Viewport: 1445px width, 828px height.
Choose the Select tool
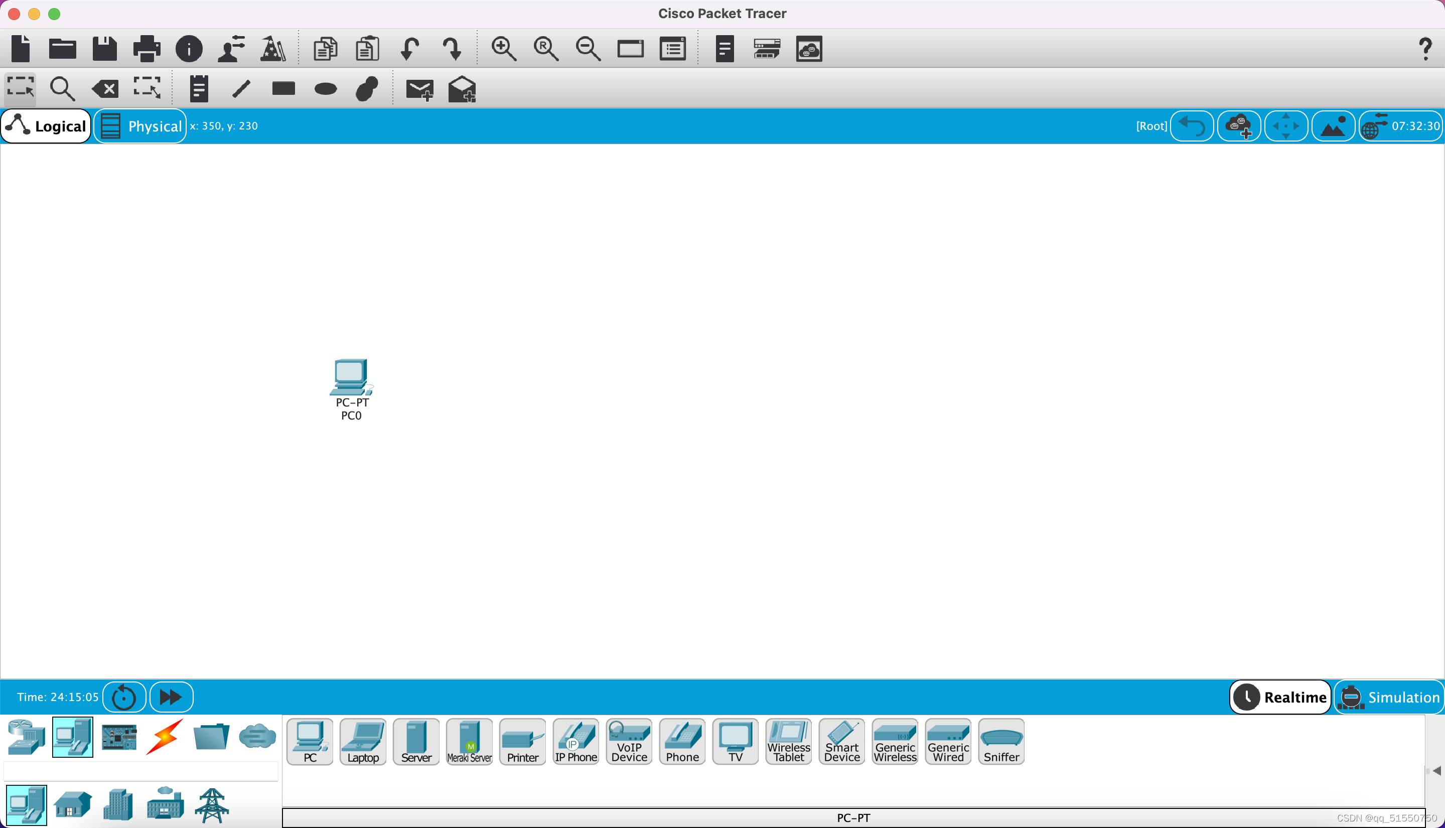21,88
